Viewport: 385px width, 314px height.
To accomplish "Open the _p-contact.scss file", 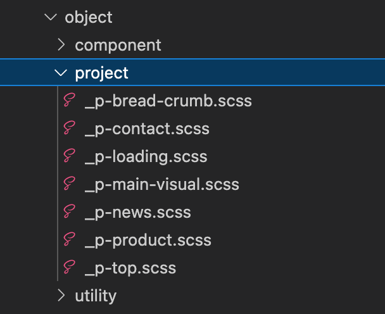I will 147,129.
